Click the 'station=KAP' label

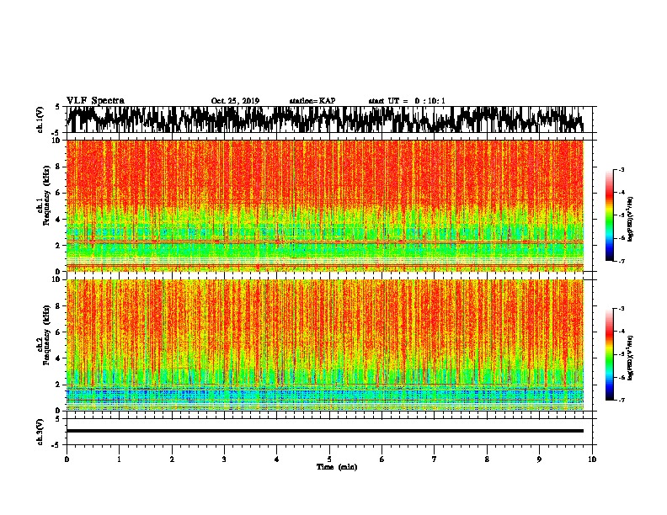tap(312, 101)
